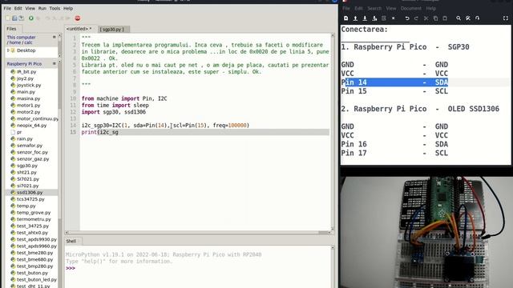Run the current script with green button
Viewport: 513px width, 288px height.
click(31, 18)
